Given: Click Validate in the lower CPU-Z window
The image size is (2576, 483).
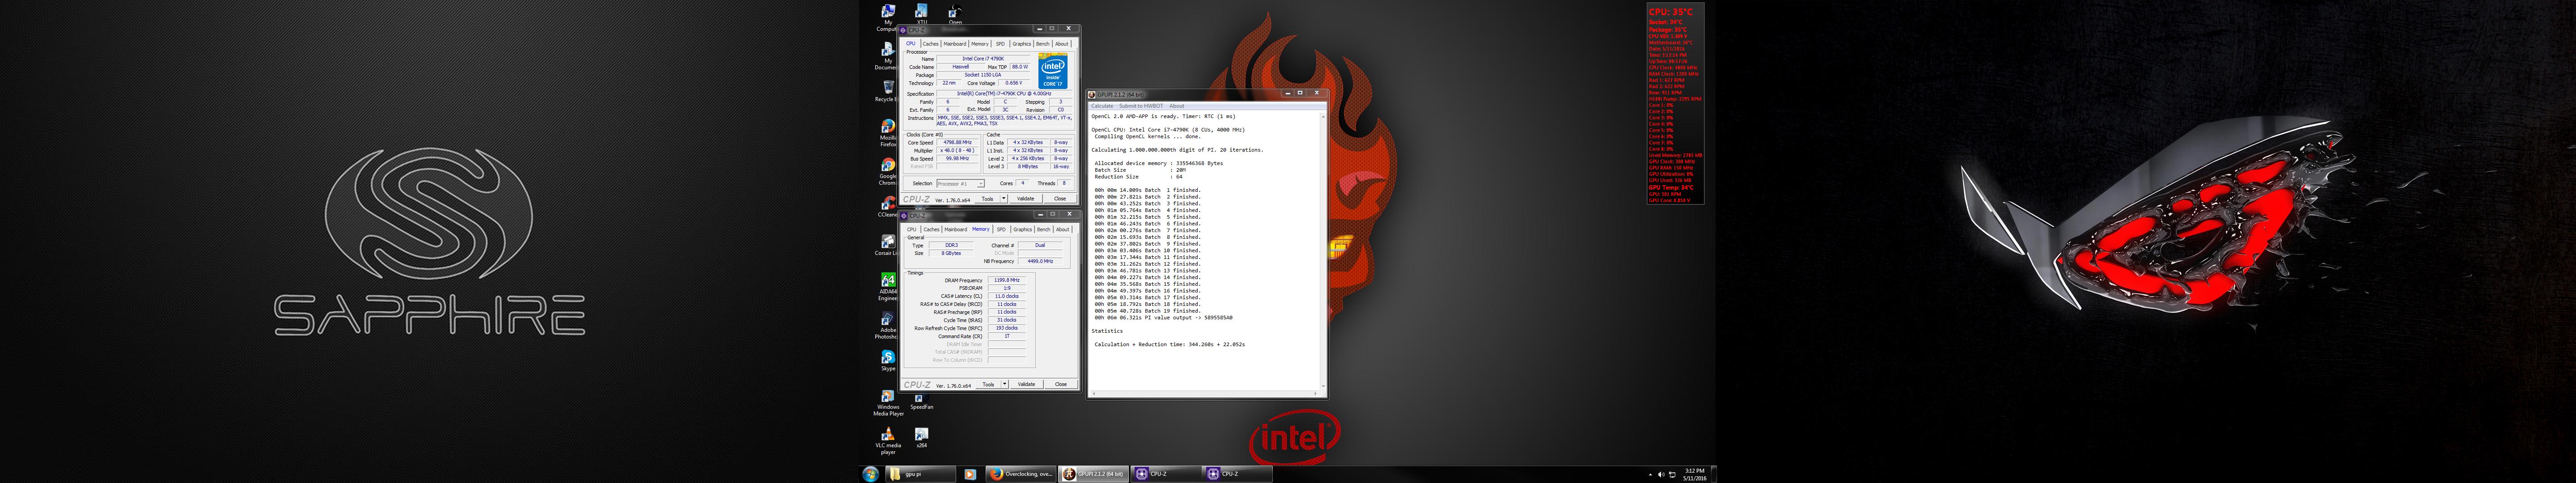Looking at the screenshot, I should pyautogui.click(x=1027, y=385).
